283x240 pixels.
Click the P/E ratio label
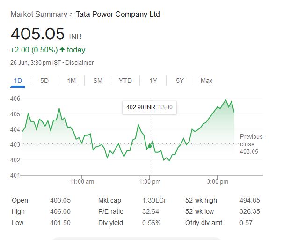click(110, 212)
